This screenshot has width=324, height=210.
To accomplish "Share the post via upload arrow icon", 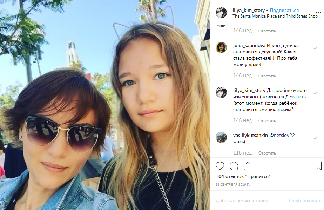I will click(x=248, y=166).
